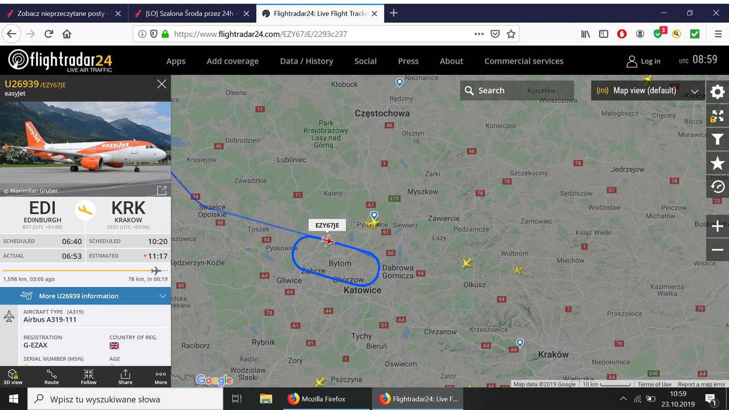Click the airport pin near Kraków

pyautogui.click(x=520, y=343)
